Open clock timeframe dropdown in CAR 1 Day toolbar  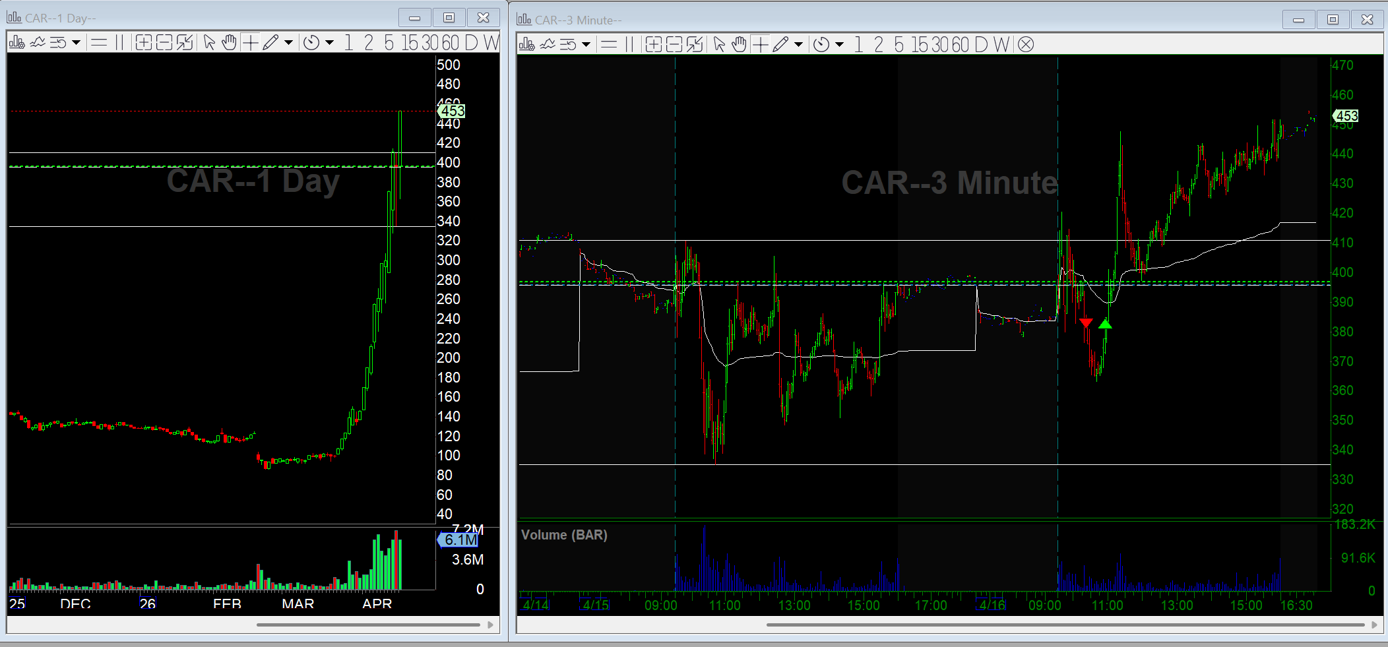coord(329,43)
